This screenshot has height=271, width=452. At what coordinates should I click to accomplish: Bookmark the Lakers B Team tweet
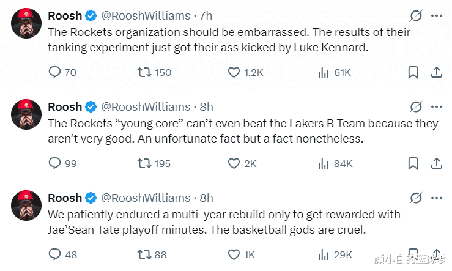tap(413, 163)
